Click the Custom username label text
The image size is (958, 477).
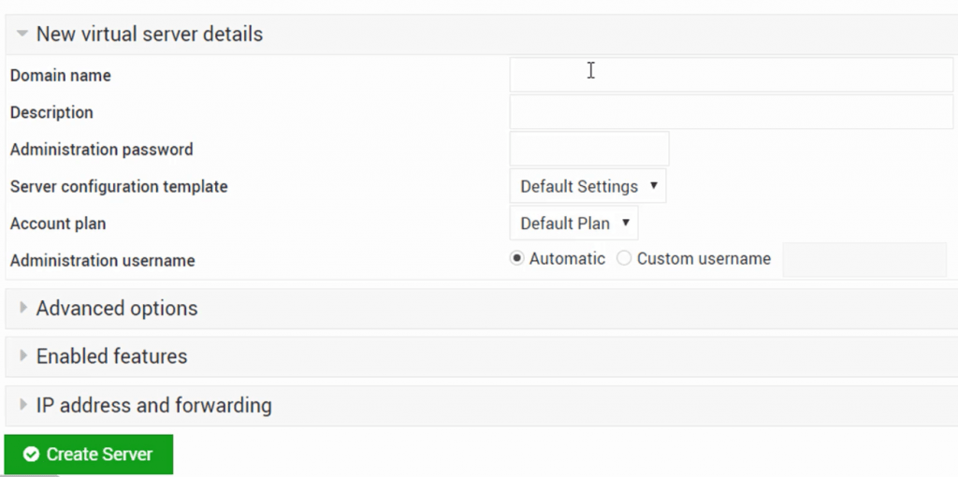pyautogui.click(x=704, y=259)
